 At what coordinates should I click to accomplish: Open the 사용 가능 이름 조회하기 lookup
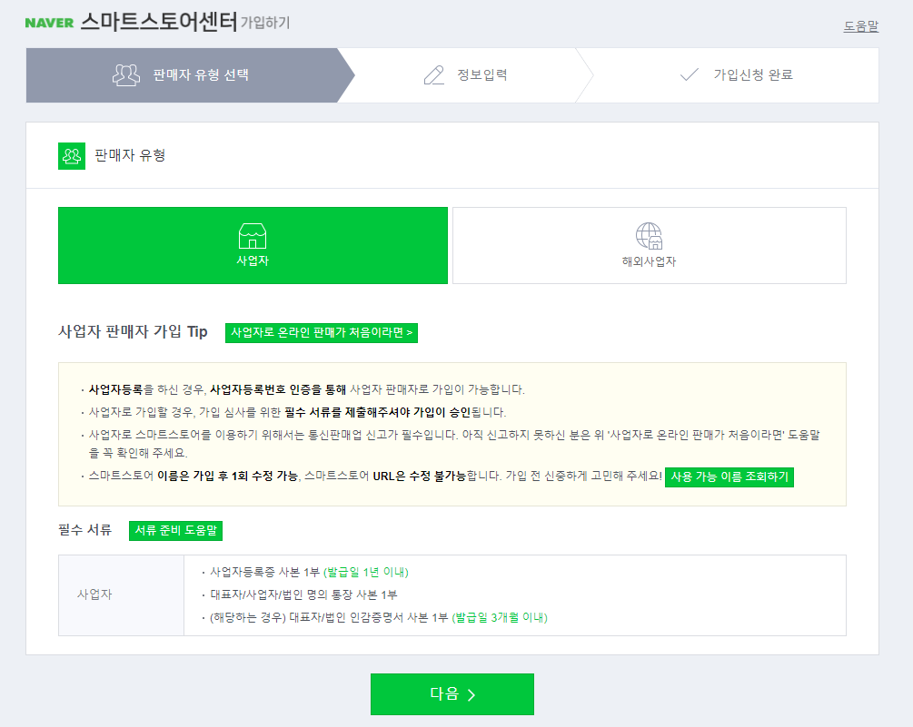(729, 476)
